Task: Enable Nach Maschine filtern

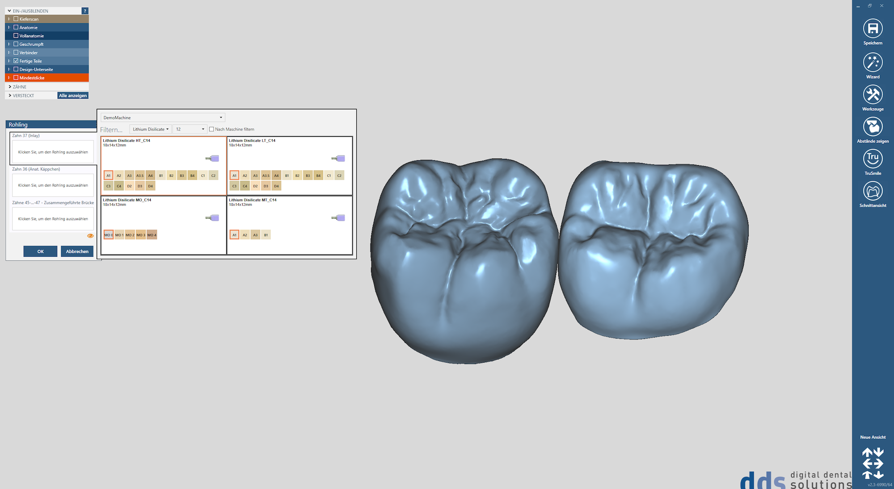Action: pyautogui.click(x=211, y=129)
